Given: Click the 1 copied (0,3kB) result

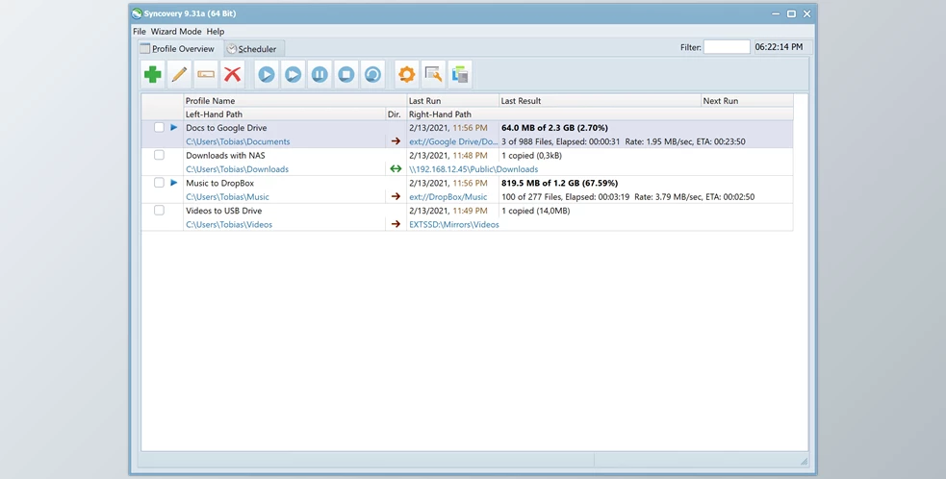Looking at the screenshot, I should [531, 155].
